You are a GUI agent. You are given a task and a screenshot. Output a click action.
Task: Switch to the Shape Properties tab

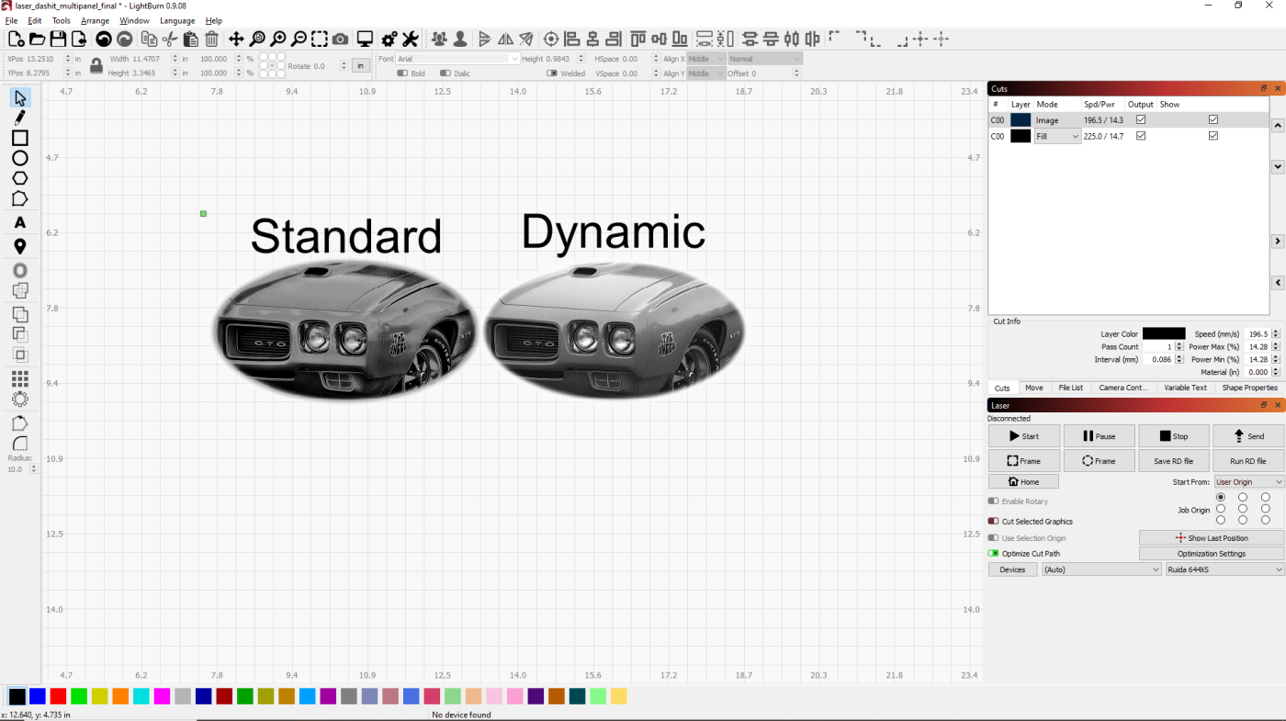[1249, 388]
